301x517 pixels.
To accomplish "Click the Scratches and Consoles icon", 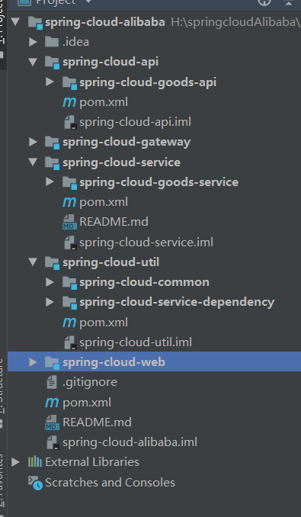I will (35, 483).
